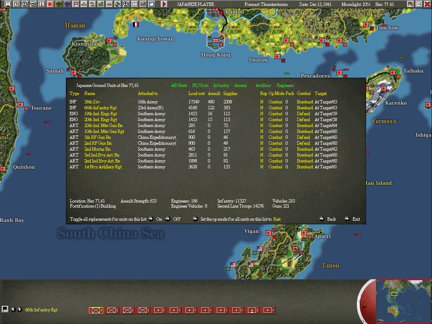Click the globe icon in the top toolbar
Viewport: 432px width, 324px height.
[118, 4]
